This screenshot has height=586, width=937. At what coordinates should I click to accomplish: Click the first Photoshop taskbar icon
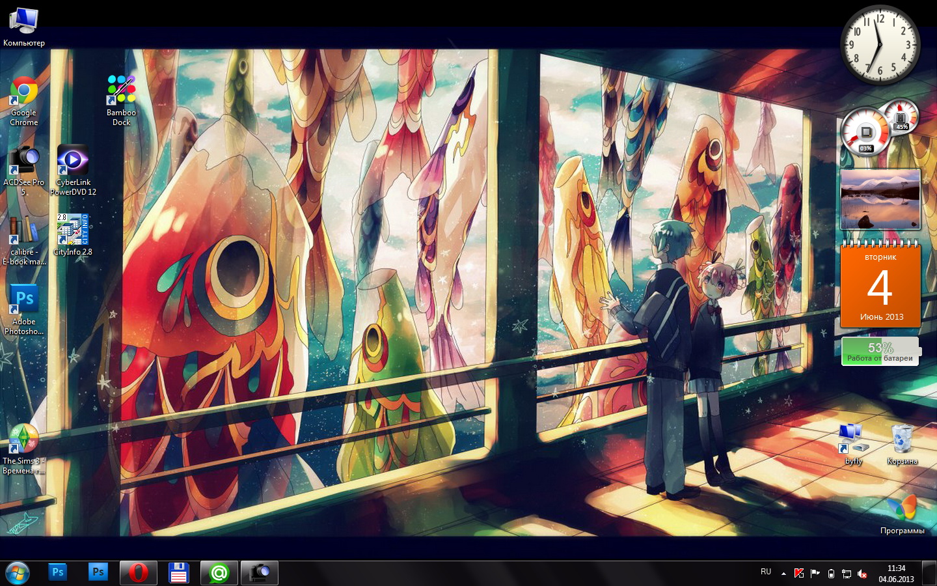(58, 573)
